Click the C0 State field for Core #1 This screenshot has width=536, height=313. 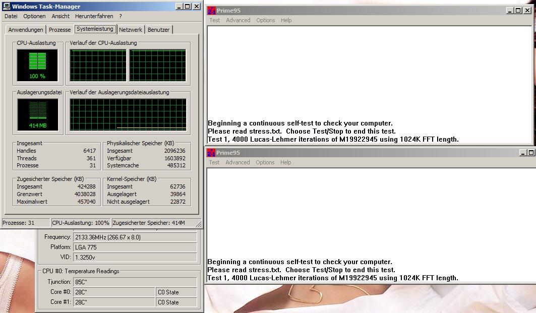[176, 302]
